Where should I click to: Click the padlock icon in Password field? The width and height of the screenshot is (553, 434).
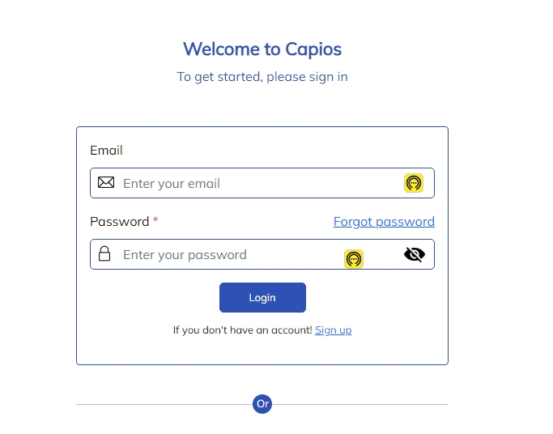(104, 253)
